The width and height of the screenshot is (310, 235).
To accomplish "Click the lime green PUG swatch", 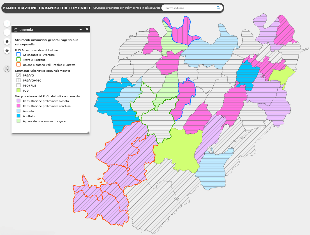I will point(18,90).
